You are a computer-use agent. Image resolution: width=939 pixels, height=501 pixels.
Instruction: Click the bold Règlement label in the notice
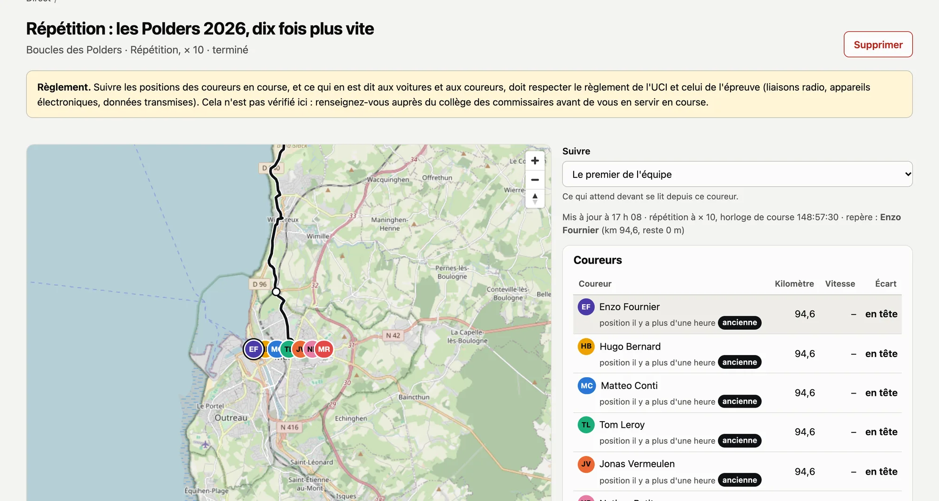point(64,87)
